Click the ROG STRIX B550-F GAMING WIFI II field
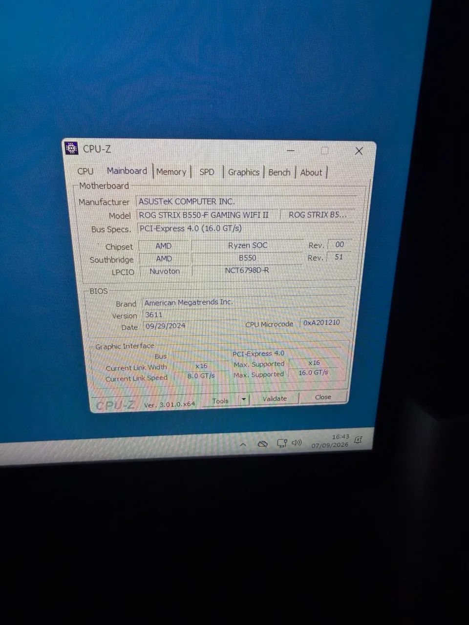This screenshot has width=469, height=625. pyautogui.click(x=207, y=215)
